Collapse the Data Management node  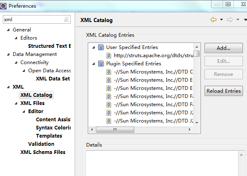point(8,54)
